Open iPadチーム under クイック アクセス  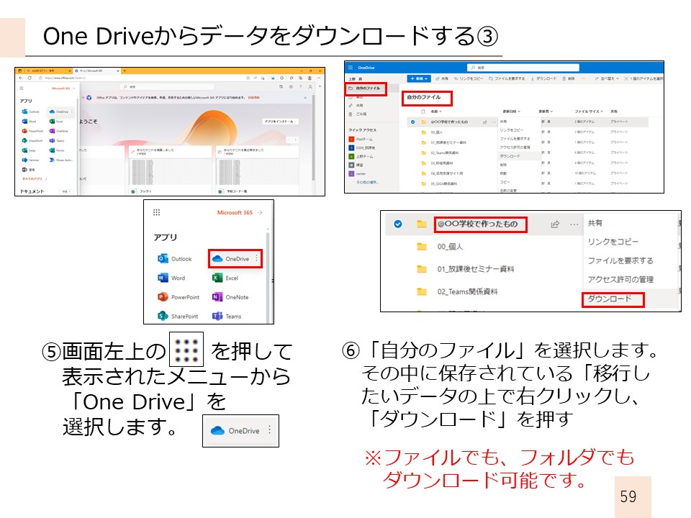[x=361, y=139]
